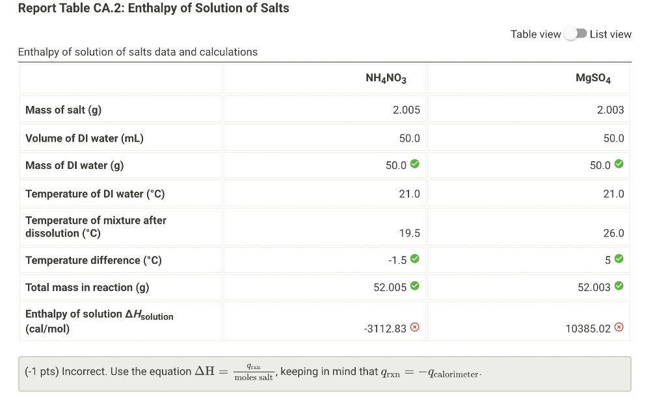Click the green checkmark beside MgSO4 water mass

(620, 165)
